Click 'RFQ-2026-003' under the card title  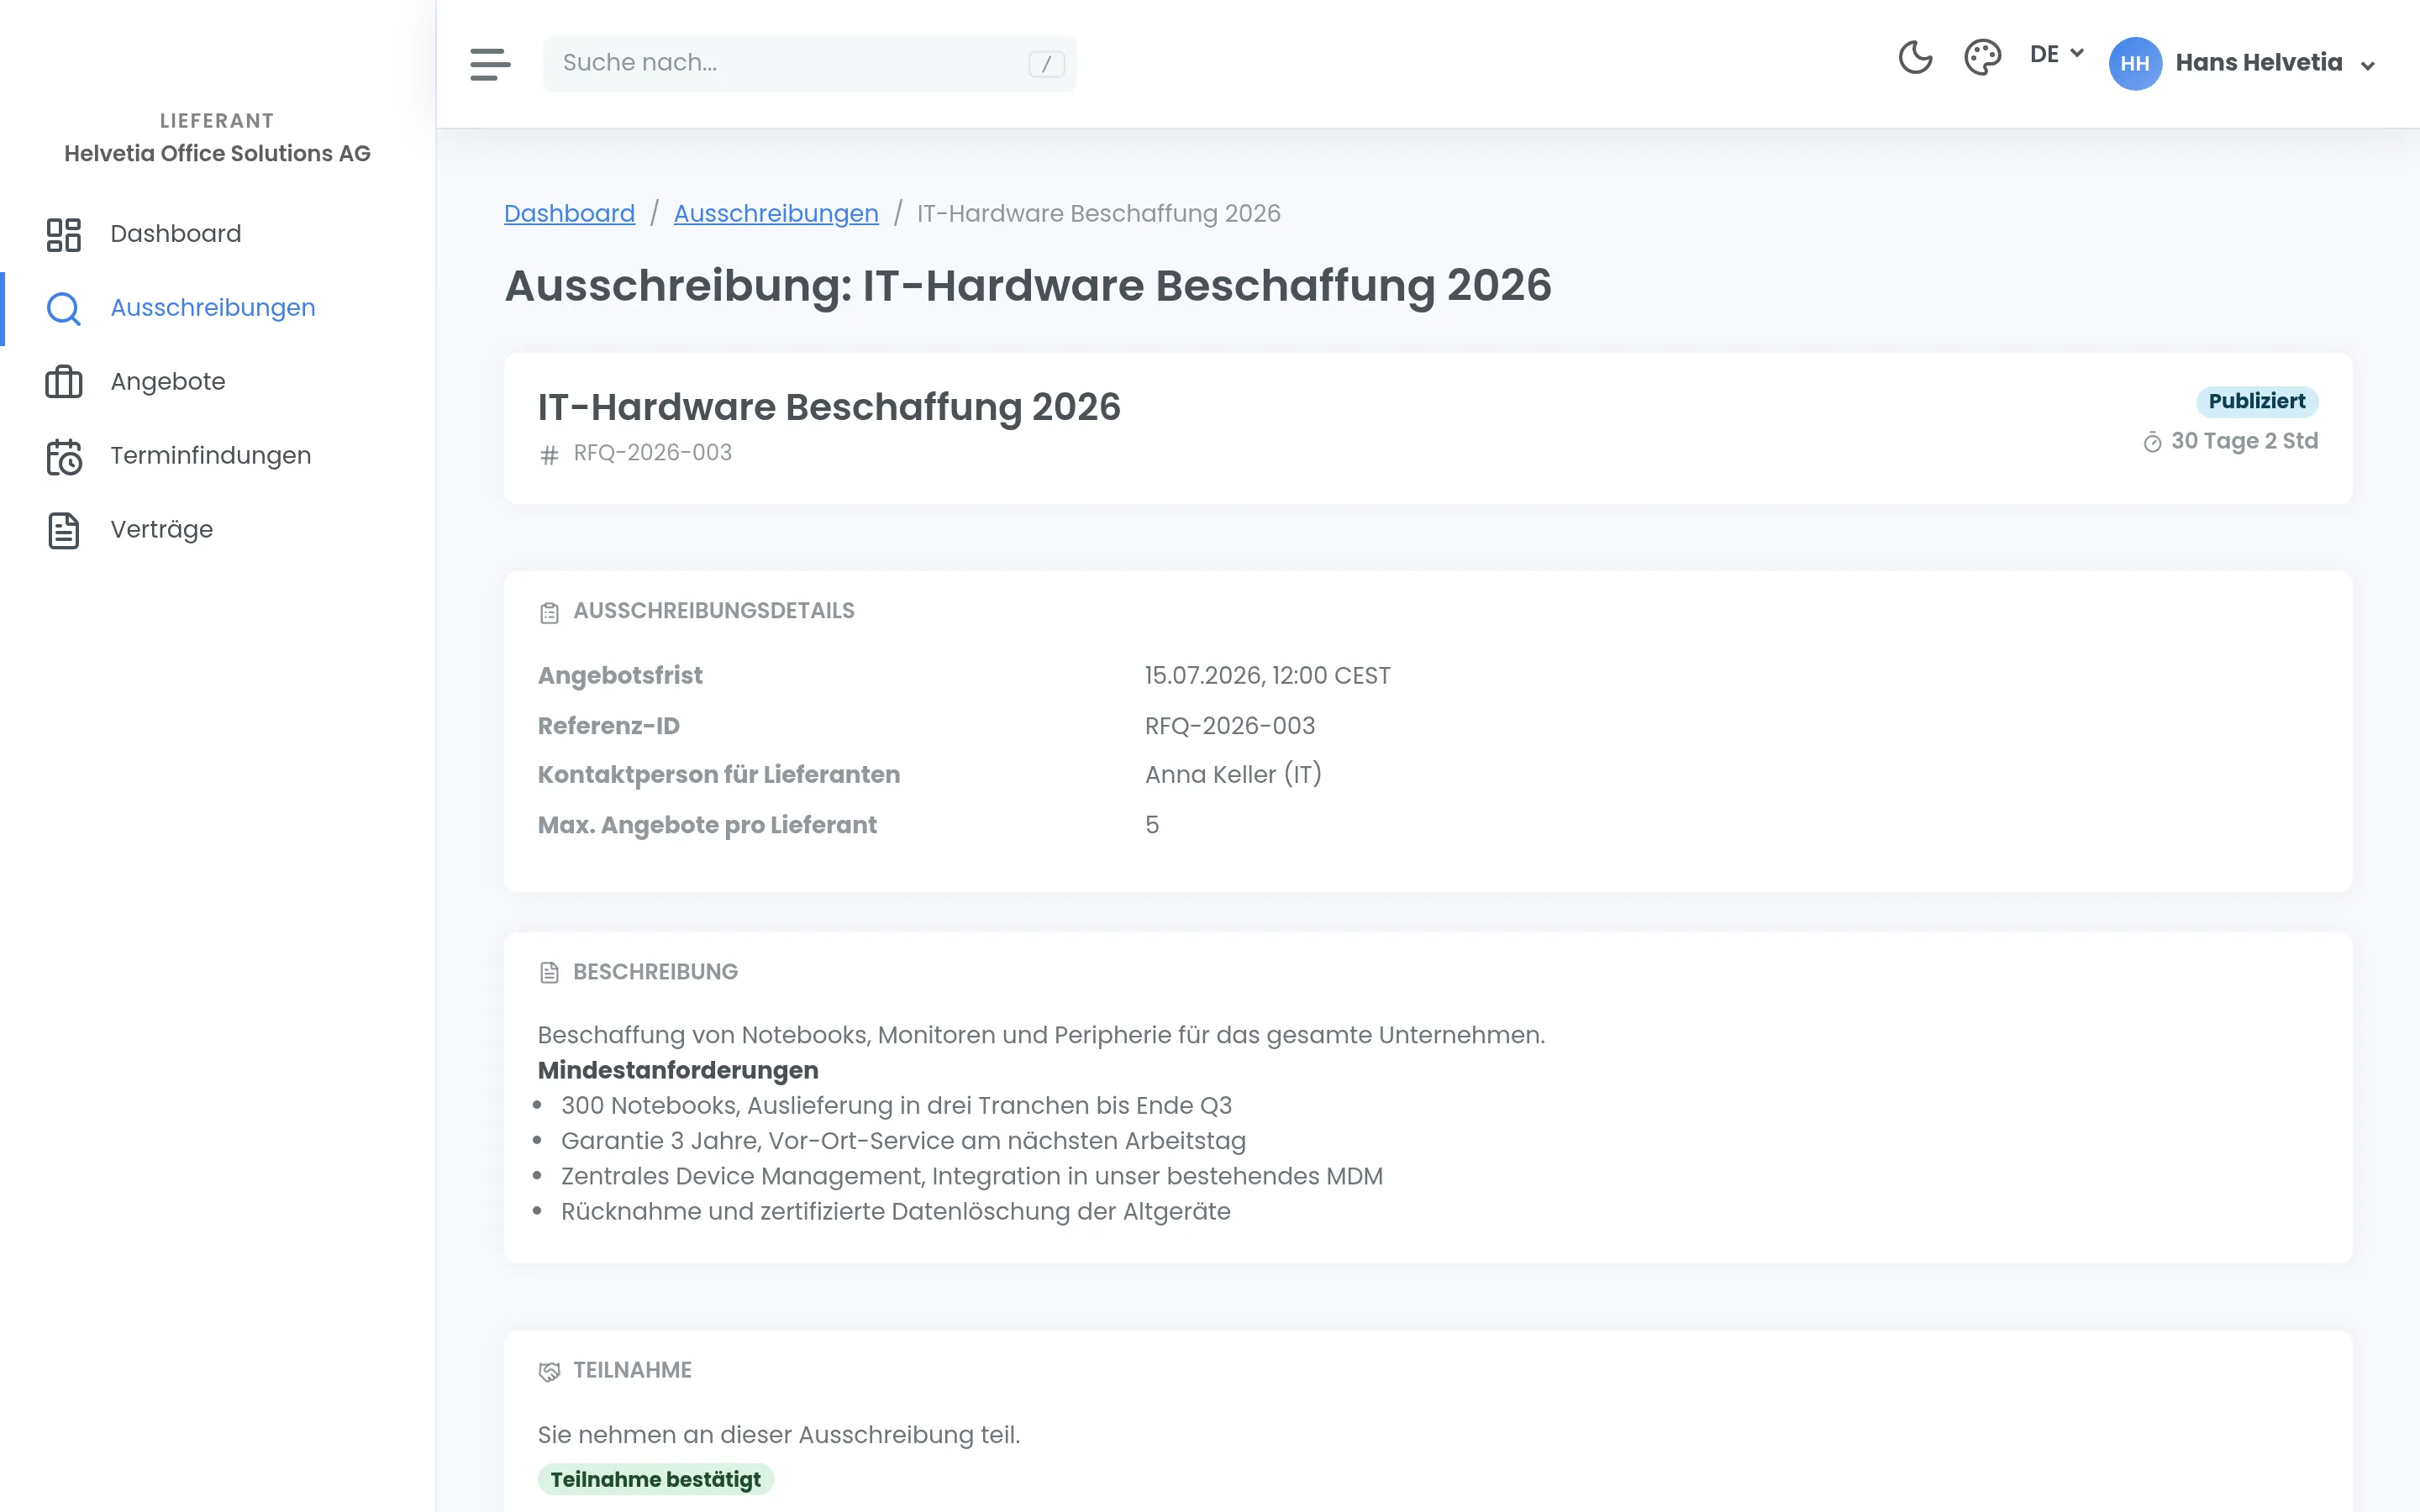pos(652,453)
